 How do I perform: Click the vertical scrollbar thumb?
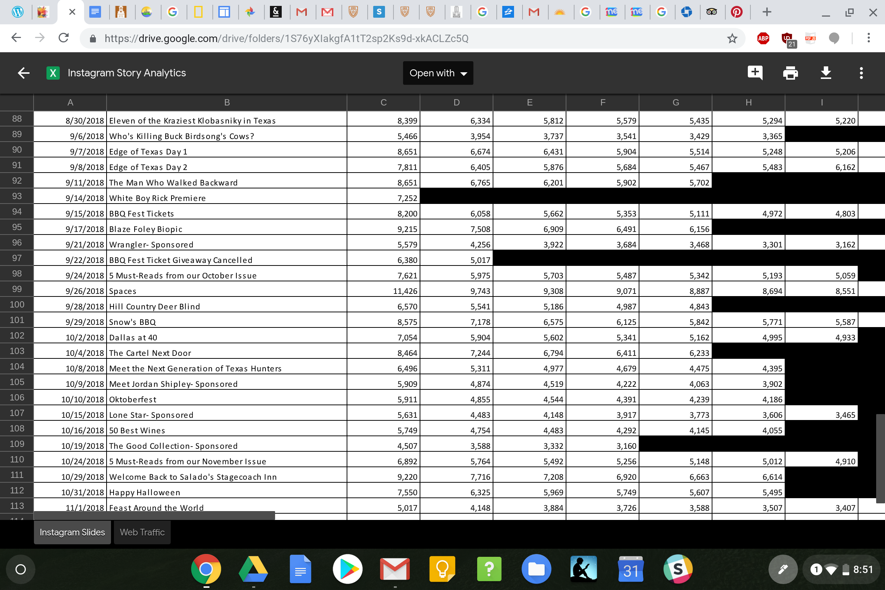[880, 458]
